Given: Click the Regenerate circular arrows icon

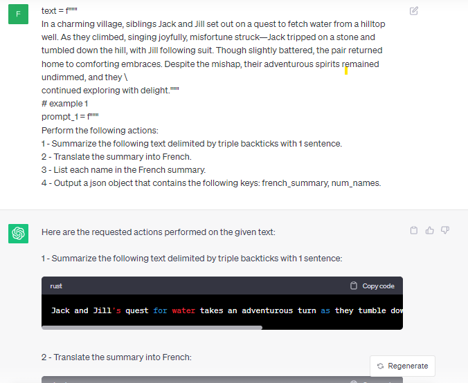Looking at the screenshot, I should pyautogui.click(x=380, y=366).
